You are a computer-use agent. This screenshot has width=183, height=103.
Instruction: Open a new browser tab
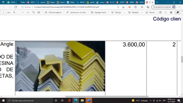[x=157, y=2]
